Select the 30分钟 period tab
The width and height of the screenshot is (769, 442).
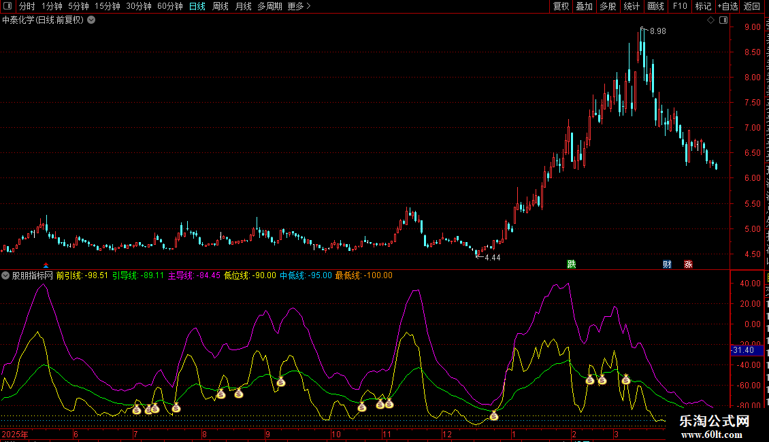(x=139, y=6)
